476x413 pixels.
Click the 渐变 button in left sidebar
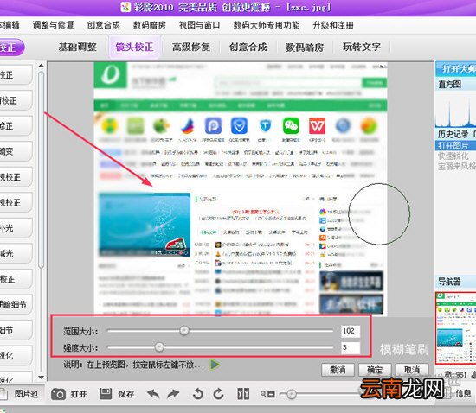pos(16,151)
